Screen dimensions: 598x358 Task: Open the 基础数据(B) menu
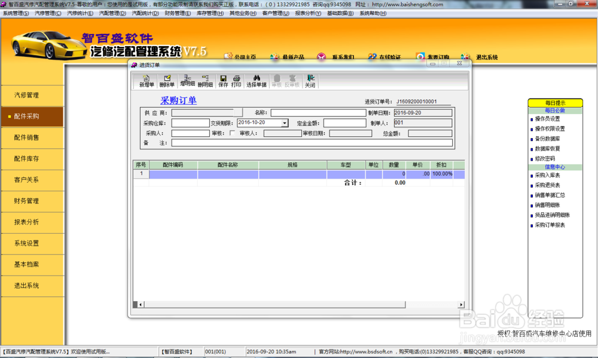click(x=340, y=13)
